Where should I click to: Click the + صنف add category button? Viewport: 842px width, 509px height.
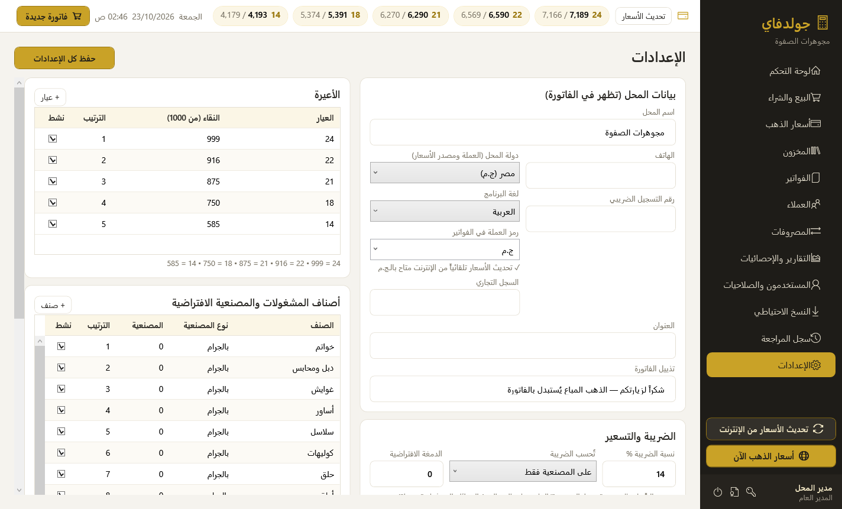click(x=53, y=304)
